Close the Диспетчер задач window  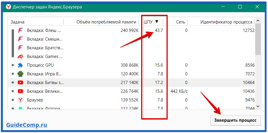[x=257, y=7]
